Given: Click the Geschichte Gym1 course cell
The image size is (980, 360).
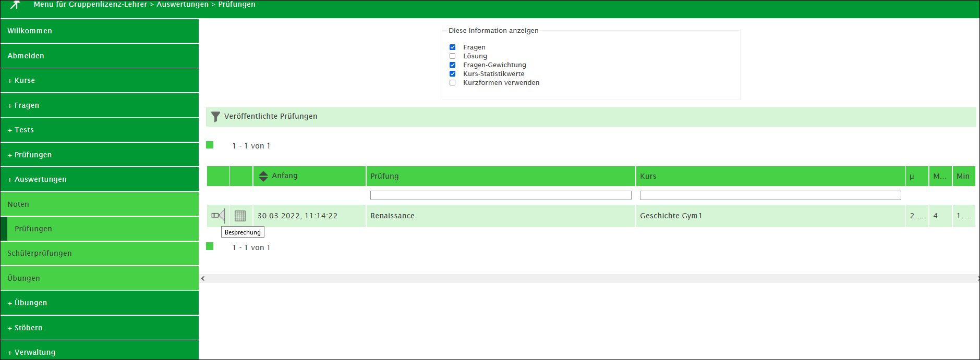Looking at the screenshot, I should 770,216.
